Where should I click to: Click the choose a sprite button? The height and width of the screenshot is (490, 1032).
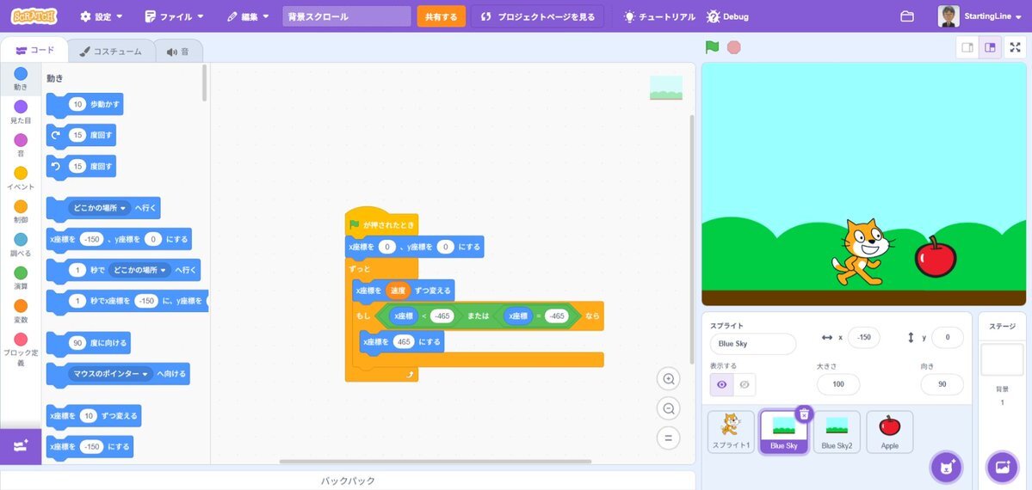pyautogui.click(x=945, y=468)
